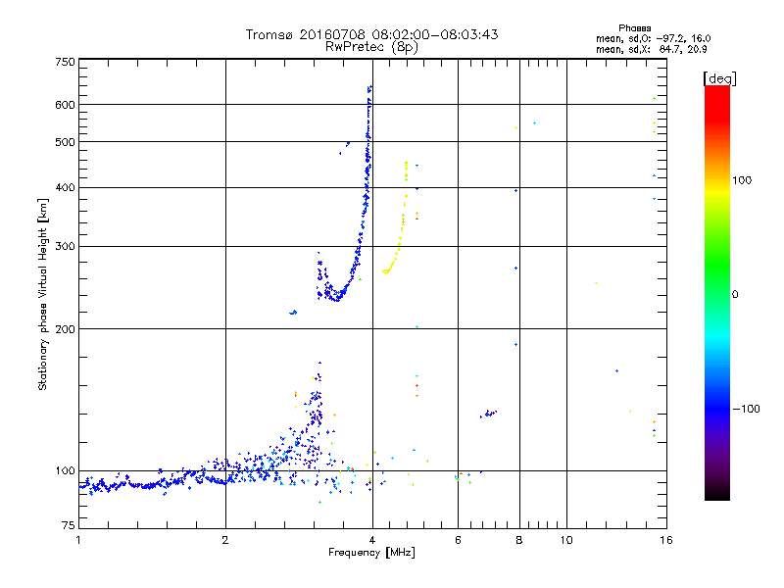Click the x-axis tick label '10'
Viewport: 784px width, 588px height.
click(566, 540)
